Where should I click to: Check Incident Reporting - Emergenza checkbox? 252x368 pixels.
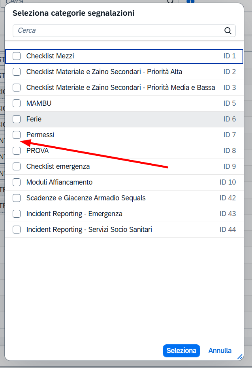point(17,214)
